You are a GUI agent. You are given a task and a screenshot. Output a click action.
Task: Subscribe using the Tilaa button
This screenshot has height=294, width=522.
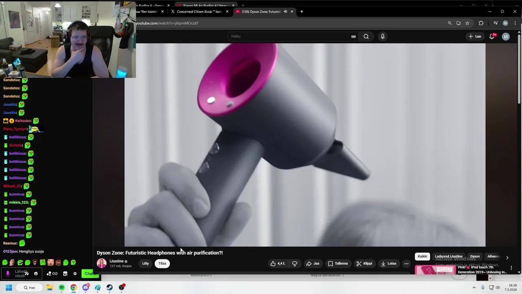click(162, 263)
